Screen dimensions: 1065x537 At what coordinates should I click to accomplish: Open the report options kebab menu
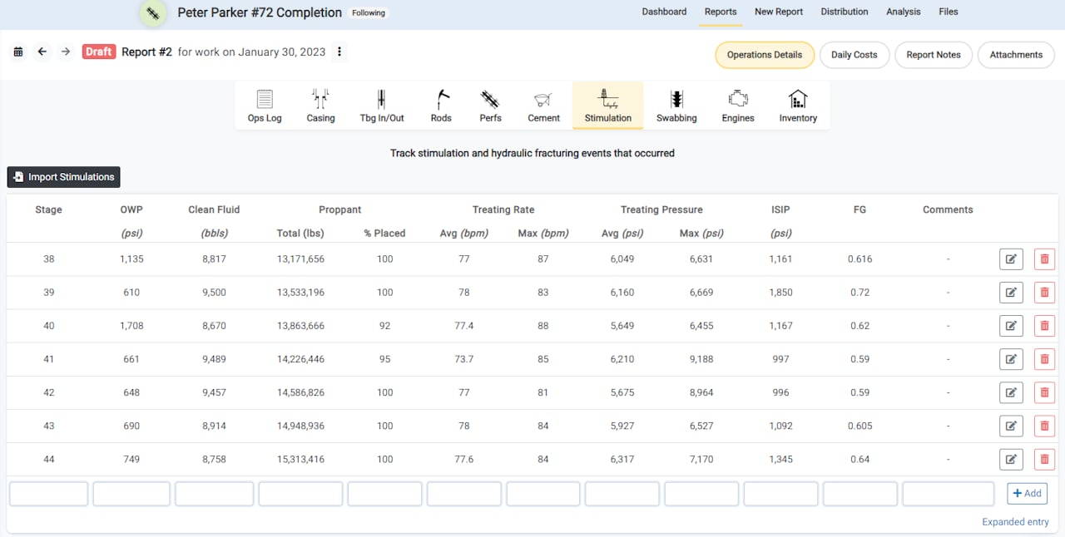coord(339,52)
